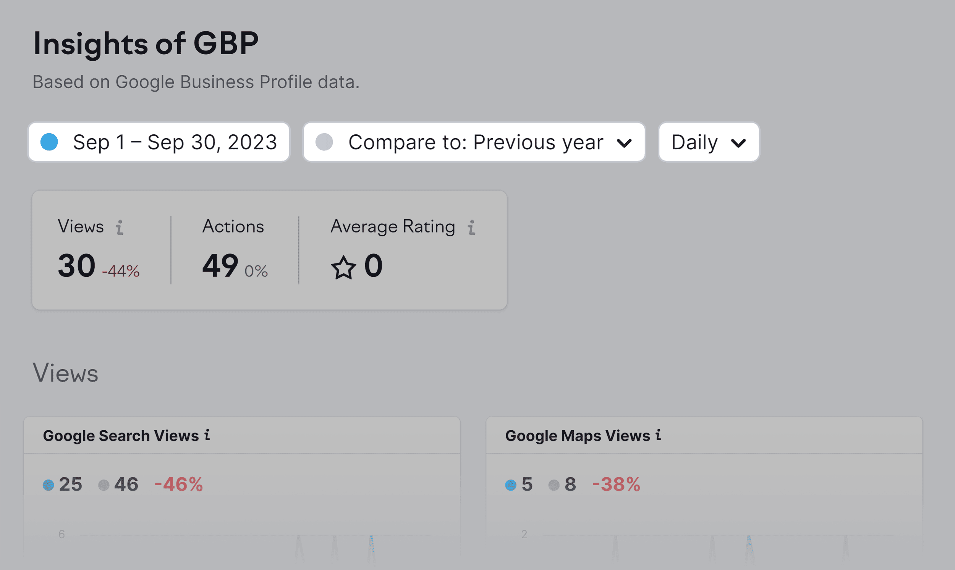Click the grey dot in the Compare to selector
The image size is (955, 570).
point(324,142)
